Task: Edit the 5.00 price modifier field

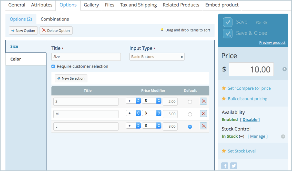Action: pos(170,114)
